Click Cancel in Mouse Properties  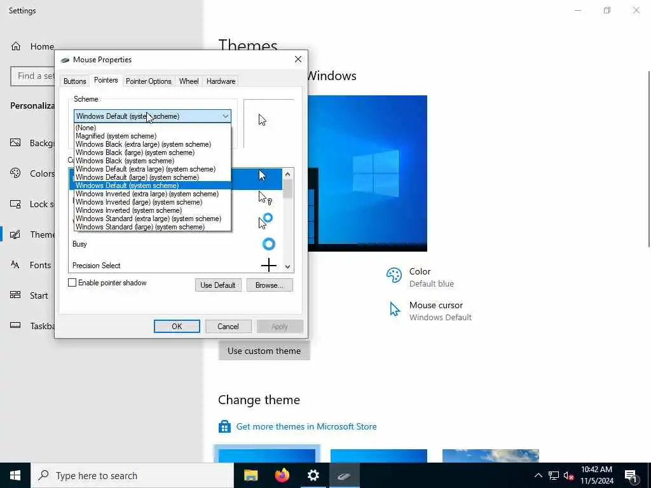click(x=228, y=326)
